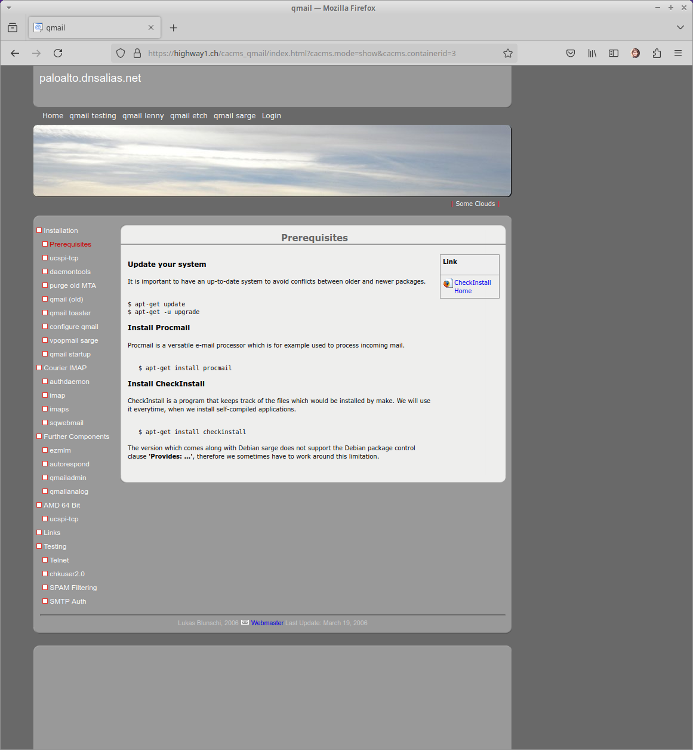Open the sqwebmail entry
Image resolution: width=693 pixels, height=750 pixels.
(66, 423)
